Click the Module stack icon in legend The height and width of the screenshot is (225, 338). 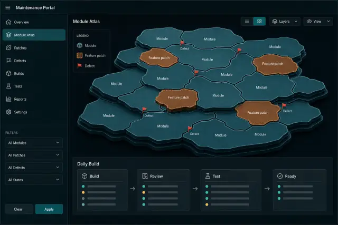[x=80, y=45]
